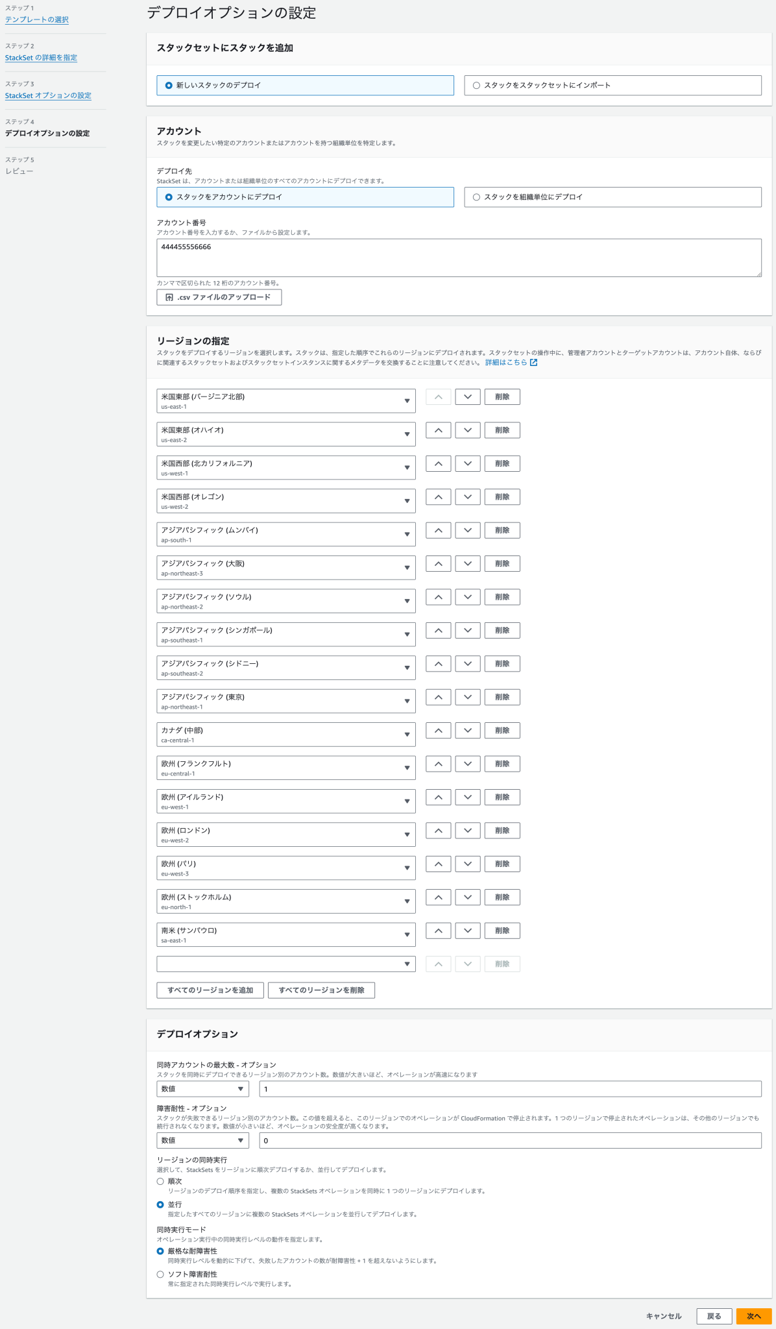
Task: Select スタックをスタックセットにインポート option
Action: (476, 86)
